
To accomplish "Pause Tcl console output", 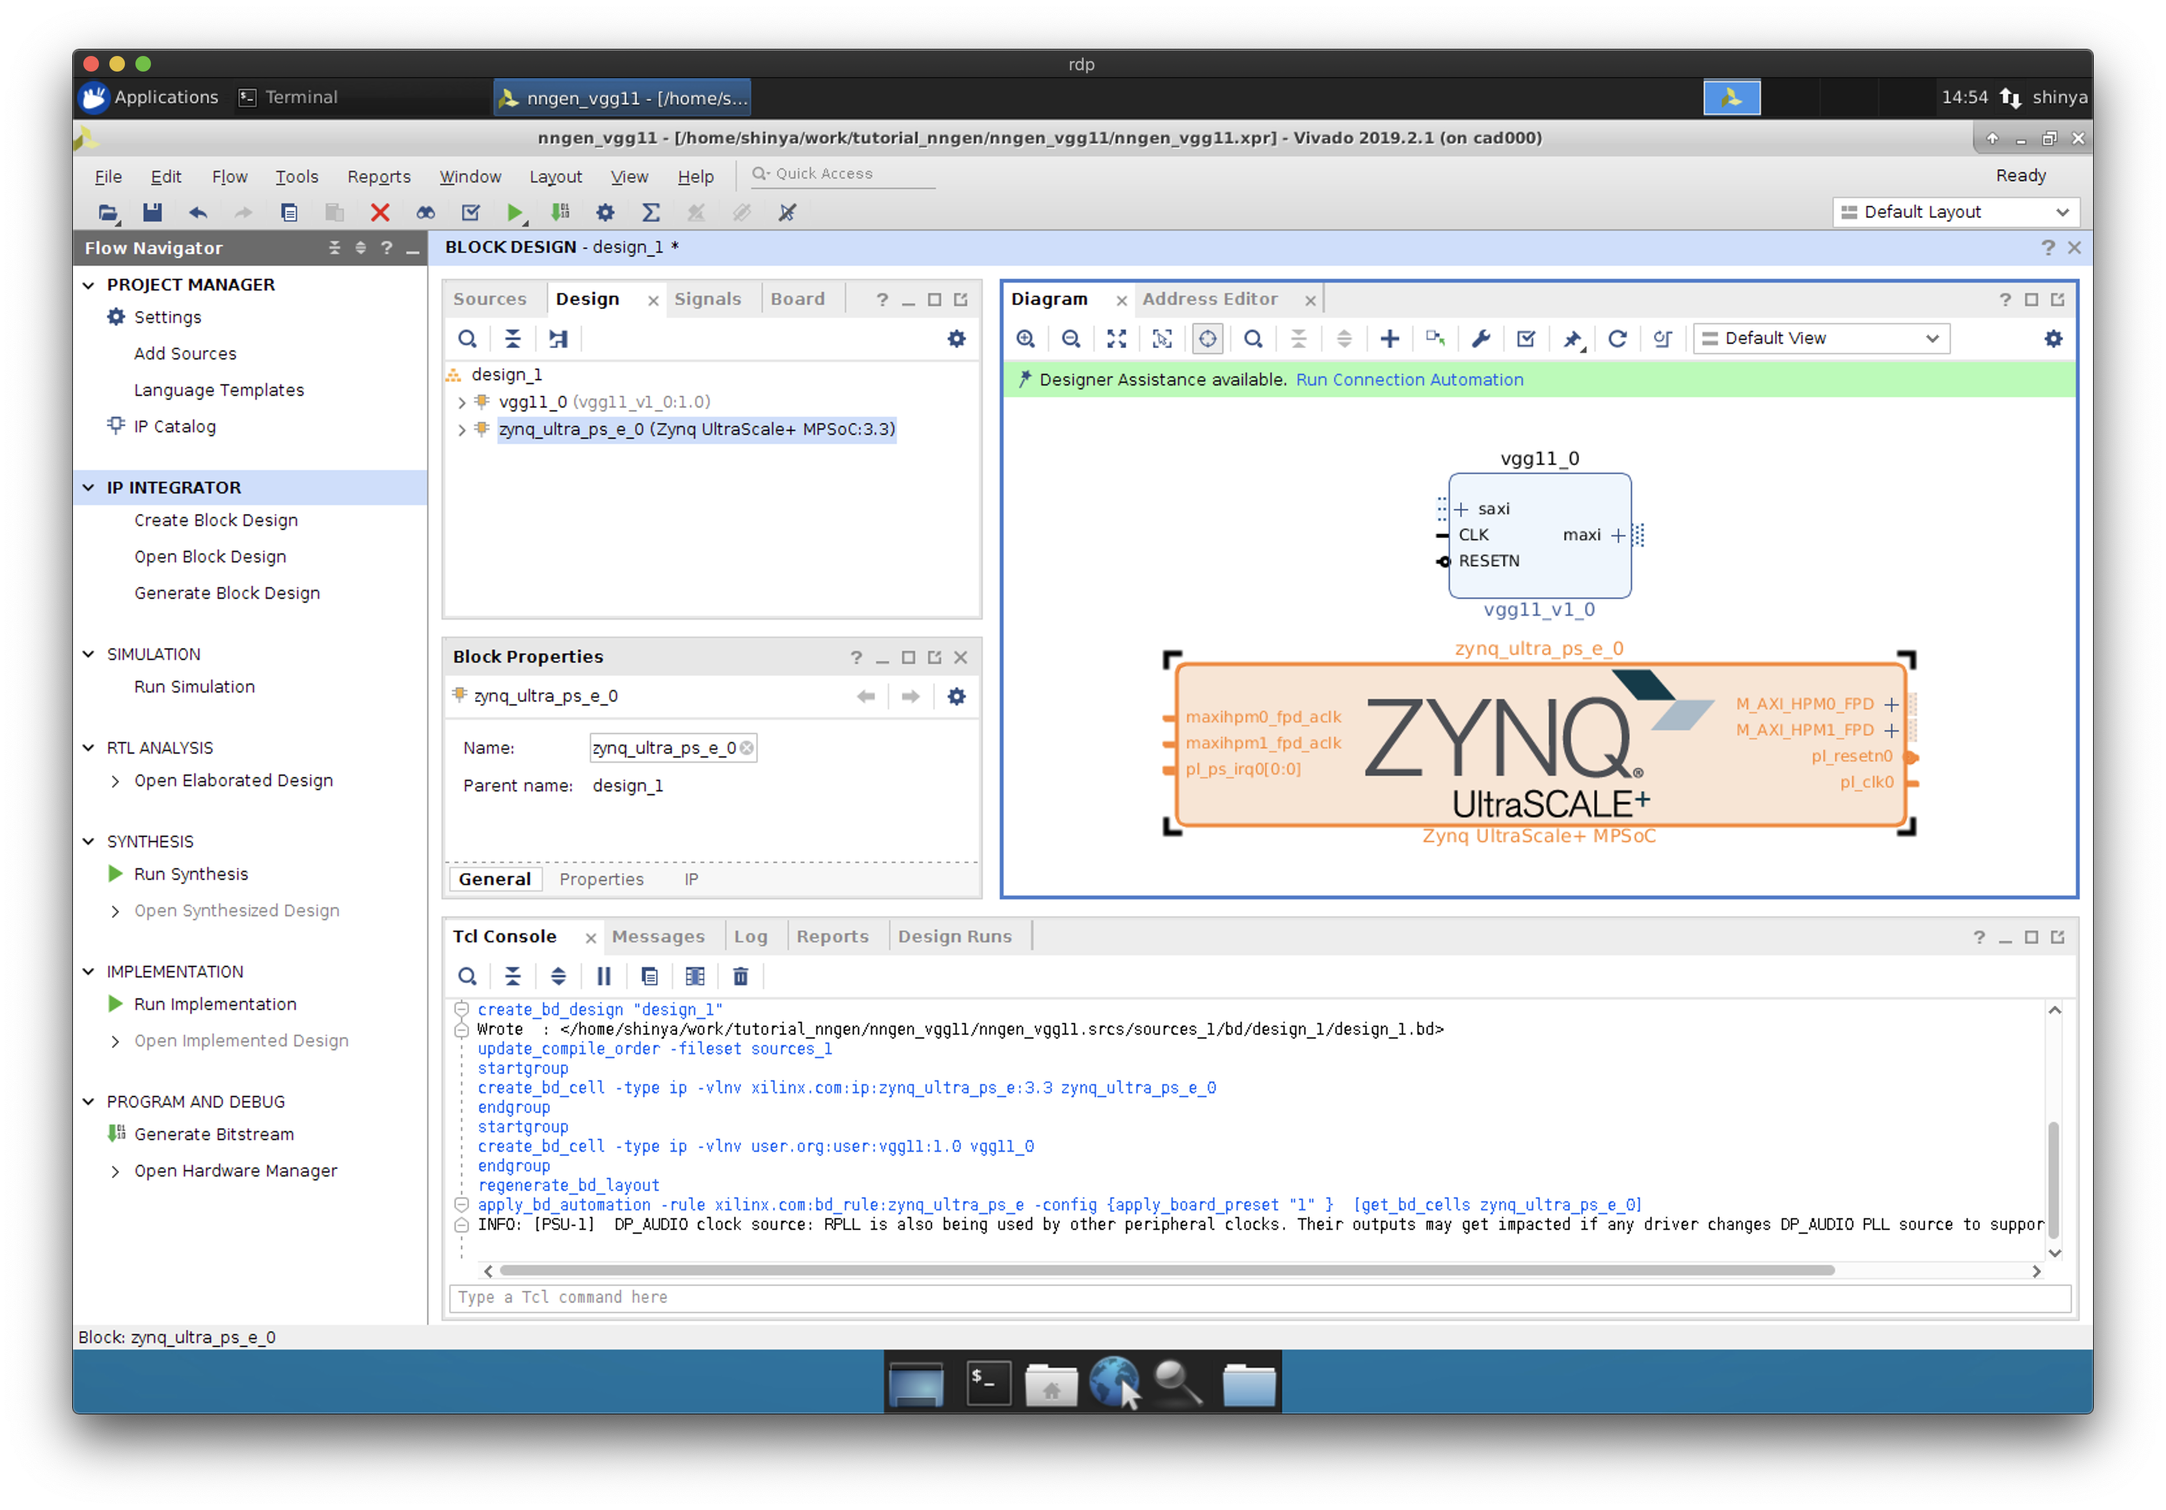I will [604, 976].
